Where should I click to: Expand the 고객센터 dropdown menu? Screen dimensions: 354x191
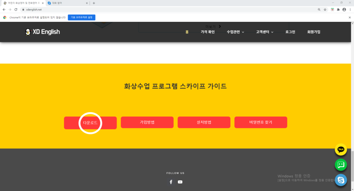pyautogui.click(x=264, y=32)
